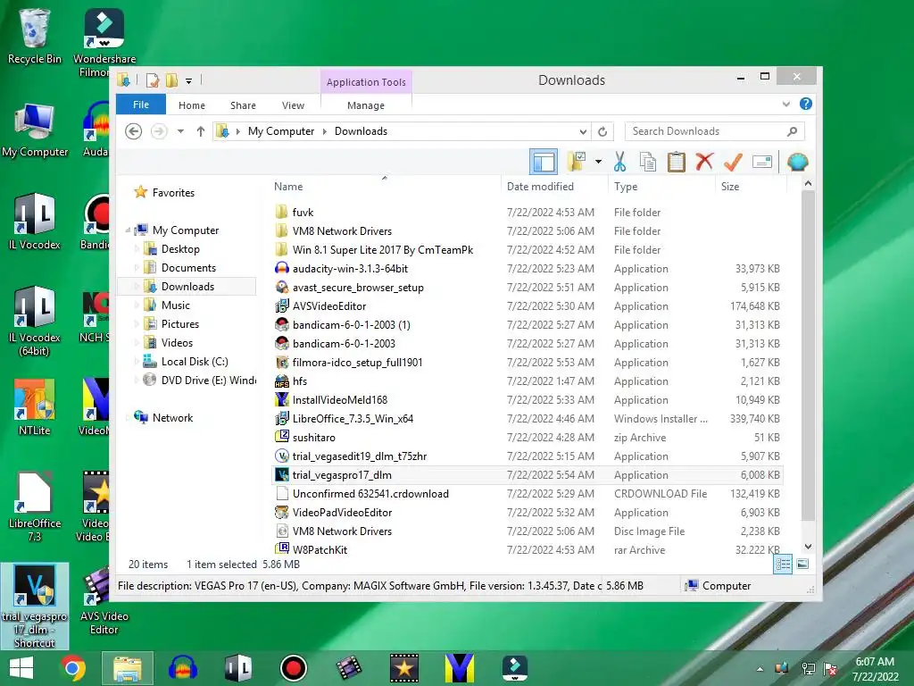Select Unconfirmed 632541.crdownload file
This screenshot has height=686, width=914.
370,493
